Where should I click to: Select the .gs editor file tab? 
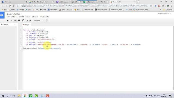click(27, 25)
